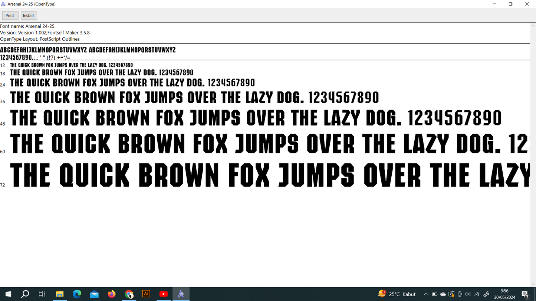Click the Print button

10,16
